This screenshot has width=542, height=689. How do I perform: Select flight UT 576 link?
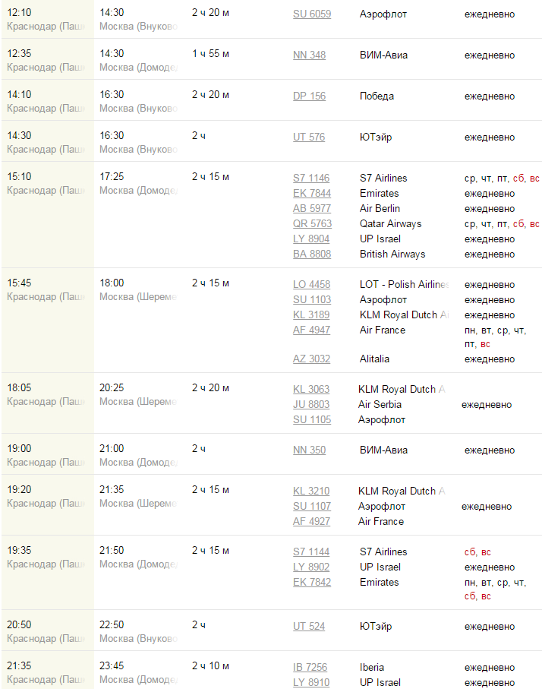(309, 137)
